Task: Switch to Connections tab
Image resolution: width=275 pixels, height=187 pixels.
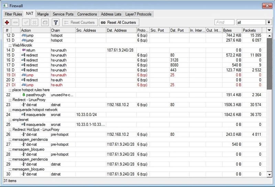Action: point(87,14)
